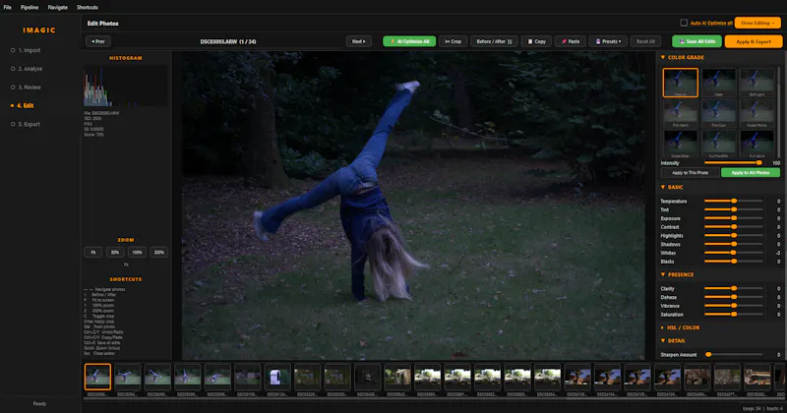Open the Pipeline menu
The height and width of the screenshot is (413, 787).
tap(30, 7)
